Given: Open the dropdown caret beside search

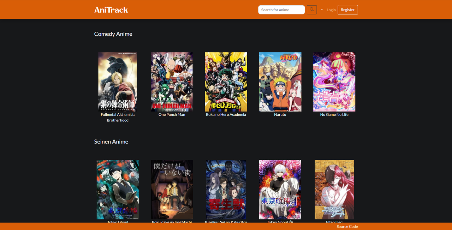Looking at the screenshot, I should click(322, 10).
